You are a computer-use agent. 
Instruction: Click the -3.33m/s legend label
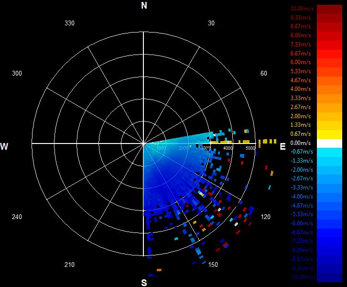(302, 188)
